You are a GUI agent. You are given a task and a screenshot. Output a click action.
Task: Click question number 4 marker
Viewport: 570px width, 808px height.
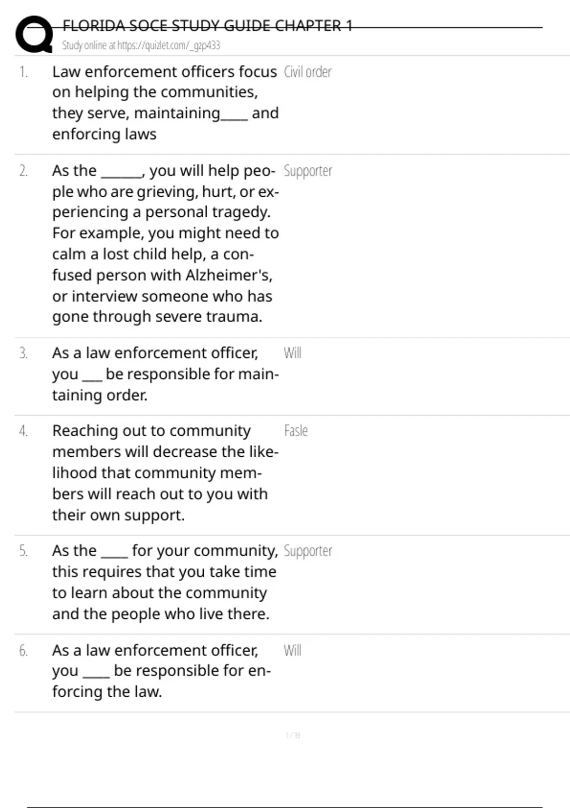pyautogui.click(x=23, y=431)
